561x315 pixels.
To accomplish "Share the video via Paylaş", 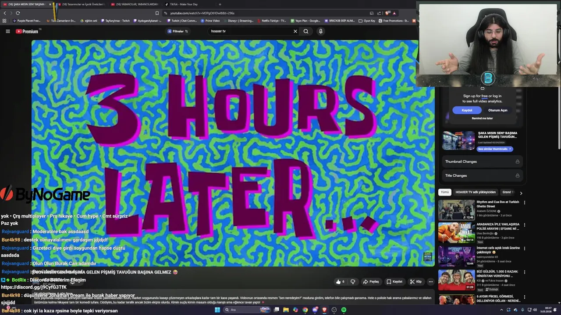I will click(x=371, y=282).
